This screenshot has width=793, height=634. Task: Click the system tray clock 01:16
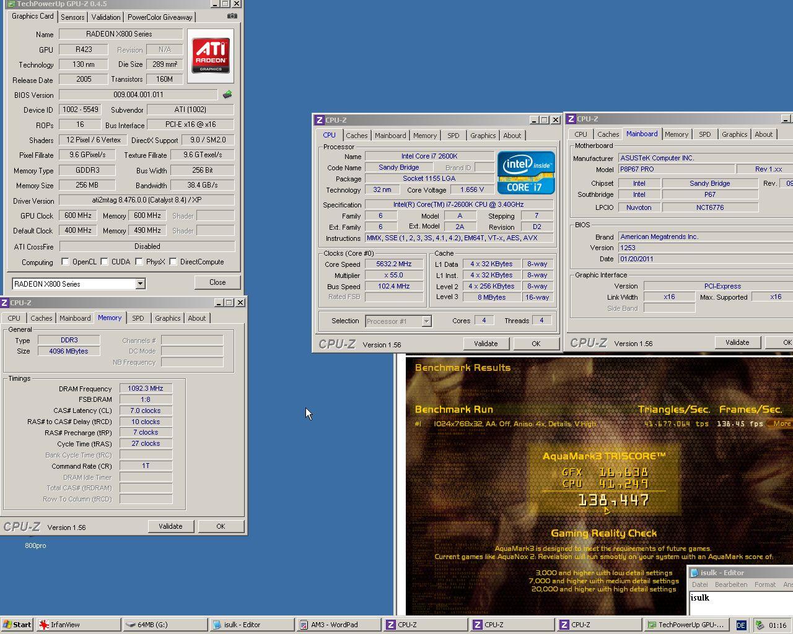(x=778, y=625)
